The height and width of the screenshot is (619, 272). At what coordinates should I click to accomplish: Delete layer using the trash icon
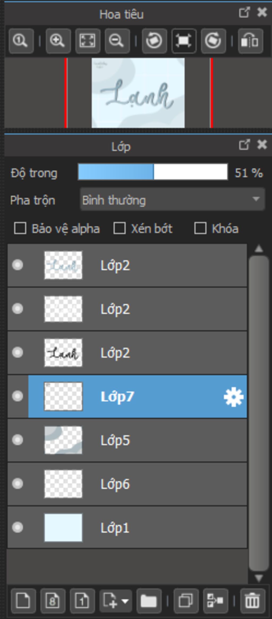click(252, 601)
